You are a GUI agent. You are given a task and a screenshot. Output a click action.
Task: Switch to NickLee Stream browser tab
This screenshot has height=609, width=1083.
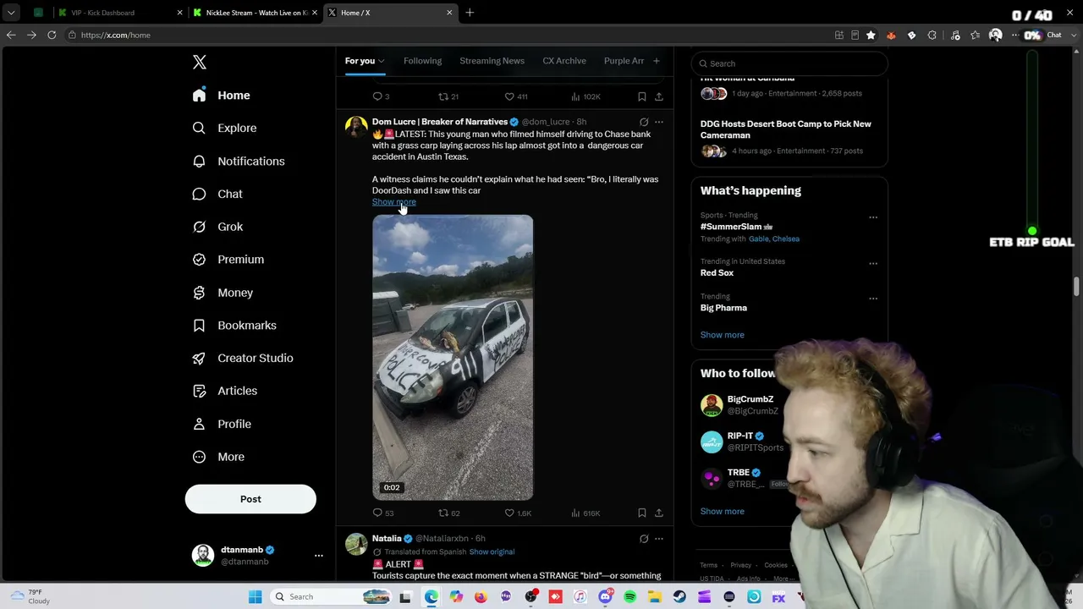256,13
